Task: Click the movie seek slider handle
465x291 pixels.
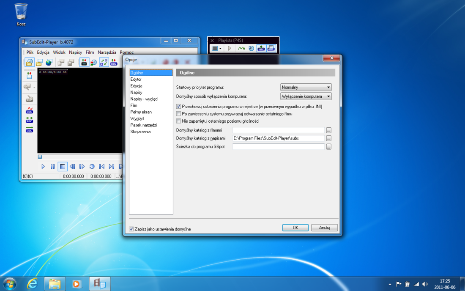Action: click(40, 157)
